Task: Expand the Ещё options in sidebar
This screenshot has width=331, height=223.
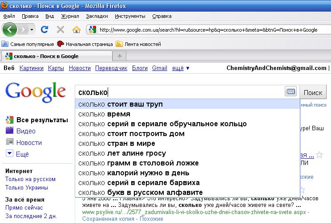Action: click(x=22, y=154)
